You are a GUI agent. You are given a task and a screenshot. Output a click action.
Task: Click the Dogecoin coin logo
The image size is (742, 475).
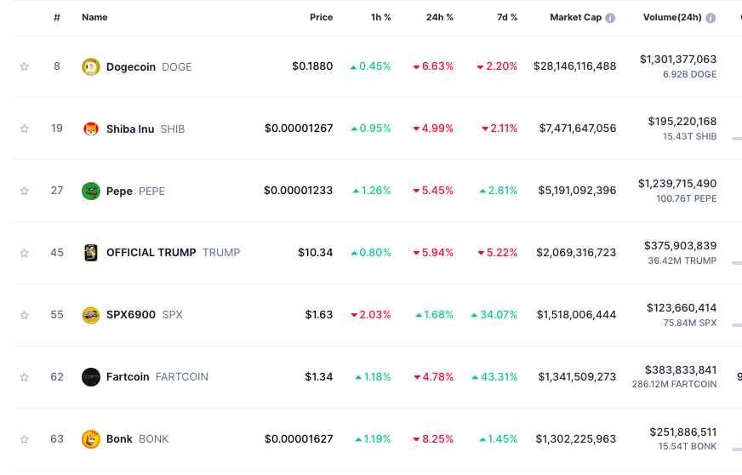[90, 66]
